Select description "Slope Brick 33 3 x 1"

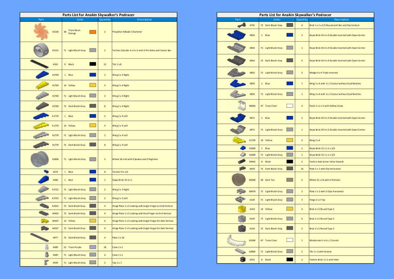pyautogui.click(x=122, y=180)
